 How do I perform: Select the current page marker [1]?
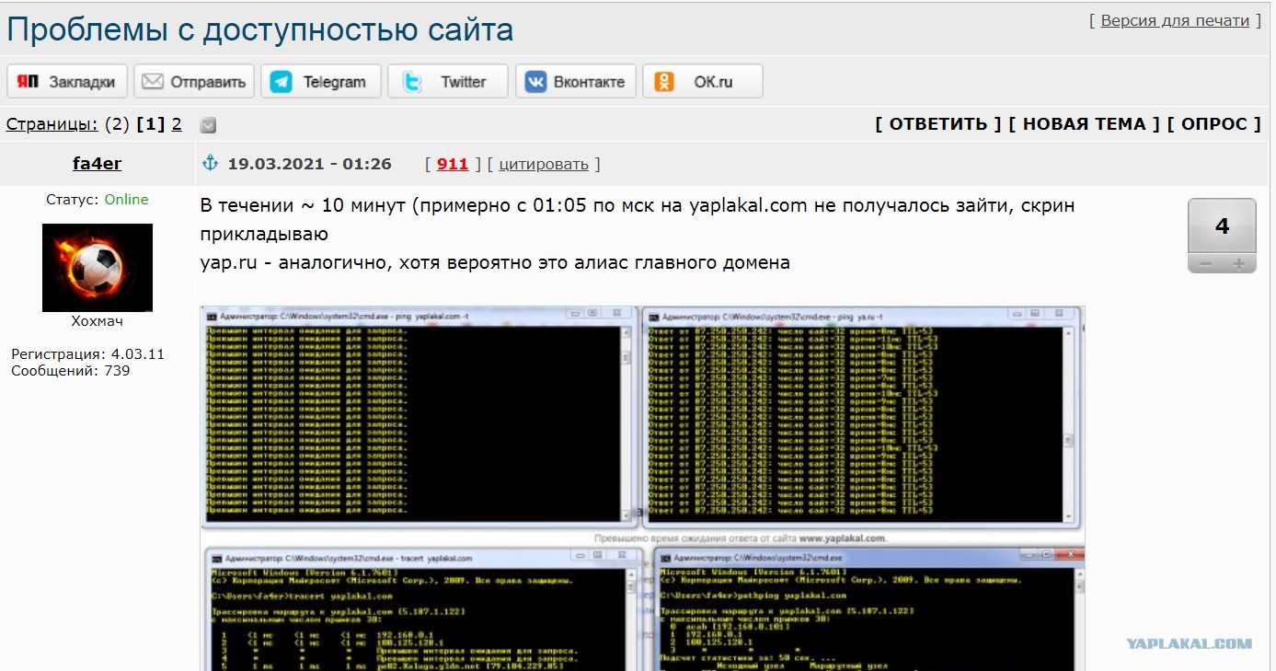151,124
